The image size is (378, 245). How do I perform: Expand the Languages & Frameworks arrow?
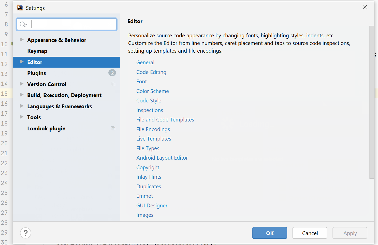pyautogui.click(x=22, y=106)
